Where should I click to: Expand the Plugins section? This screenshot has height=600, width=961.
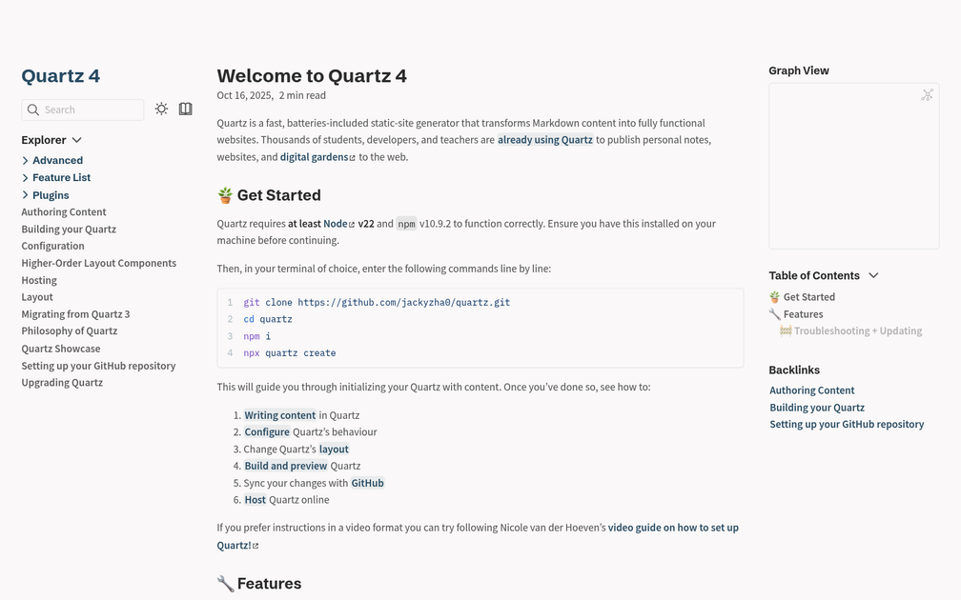pyautogui.click(x=26, y=194)
